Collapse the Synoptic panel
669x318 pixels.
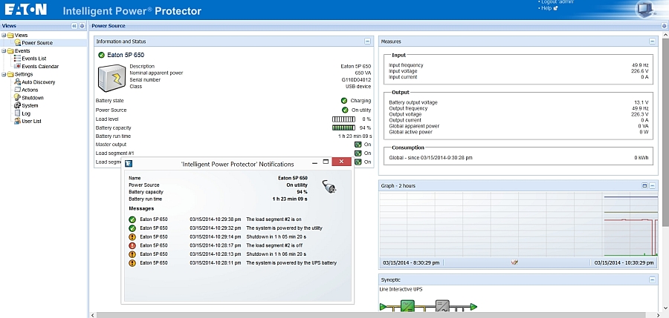(x=652, y=279)
